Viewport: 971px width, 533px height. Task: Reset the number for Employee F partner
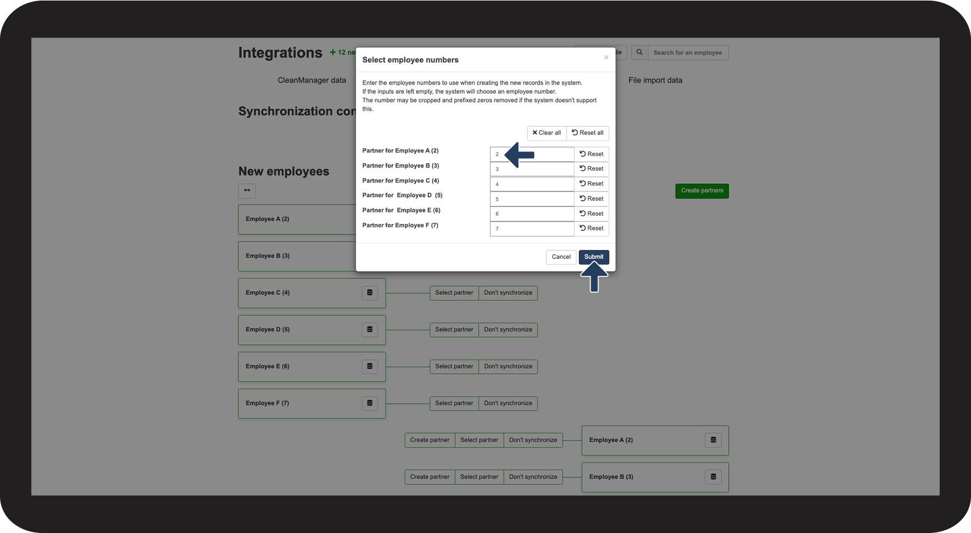(591, 228)
